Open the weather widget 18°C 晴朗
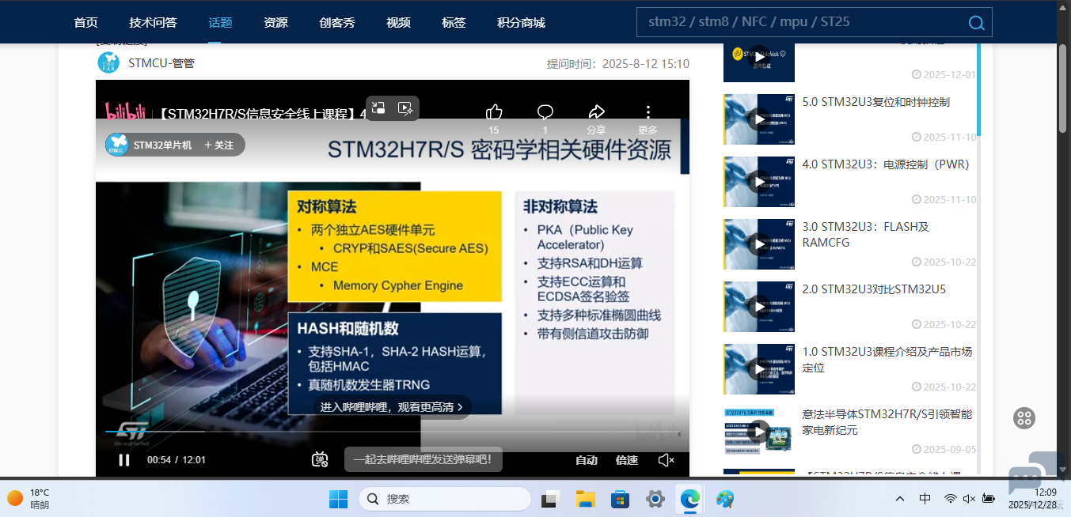Image resolution: width=1071 pixels, height=517 pixels. click(30, 499)
